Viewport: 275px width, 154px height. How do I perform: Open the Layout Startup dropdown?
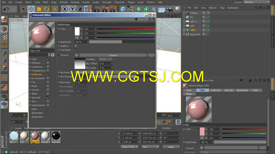pos(256,2)
